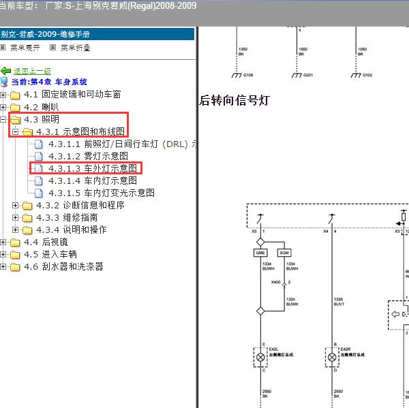Select 4.3.2 诊断信息和程序 label
Screen dimensions: 409x408
[x=80, y=205]
